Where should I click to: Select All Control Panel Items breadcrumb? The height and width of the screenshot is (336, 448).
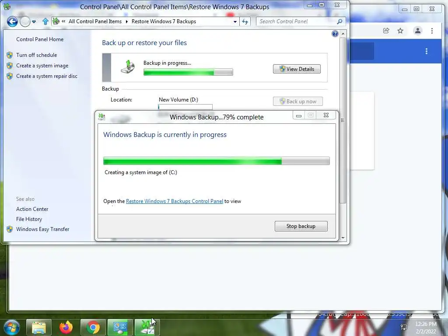point(95,21)
